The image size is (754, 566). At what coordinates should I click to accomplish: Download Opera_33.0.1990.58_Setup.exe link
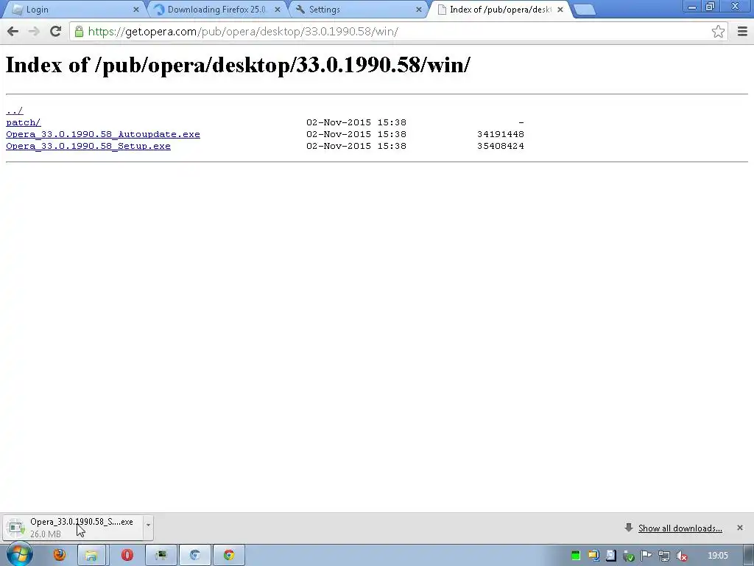point(88,146)
